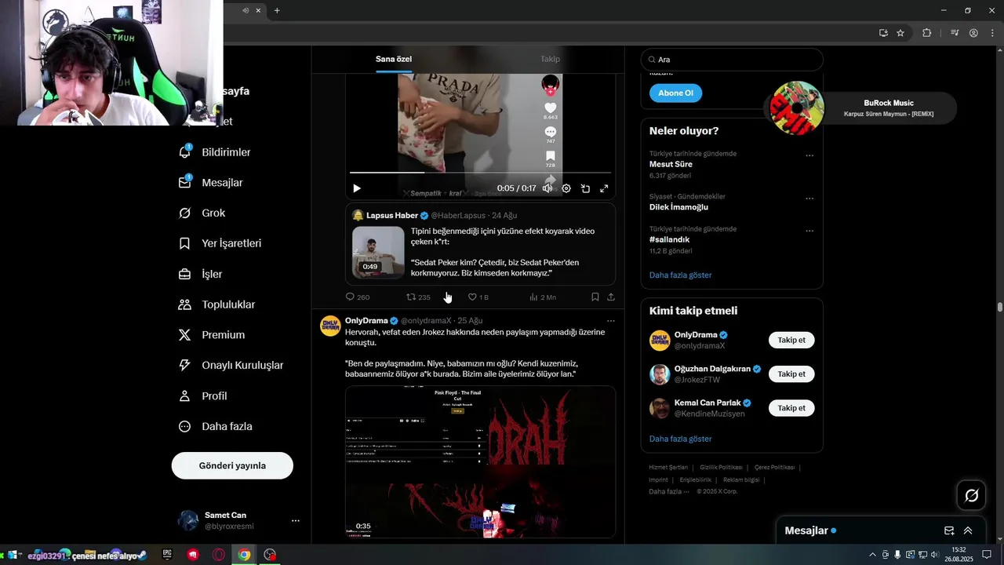Click the Abone Ol button
The height and width of the screenshot is (565, 1004).
[x=675, y=93]
